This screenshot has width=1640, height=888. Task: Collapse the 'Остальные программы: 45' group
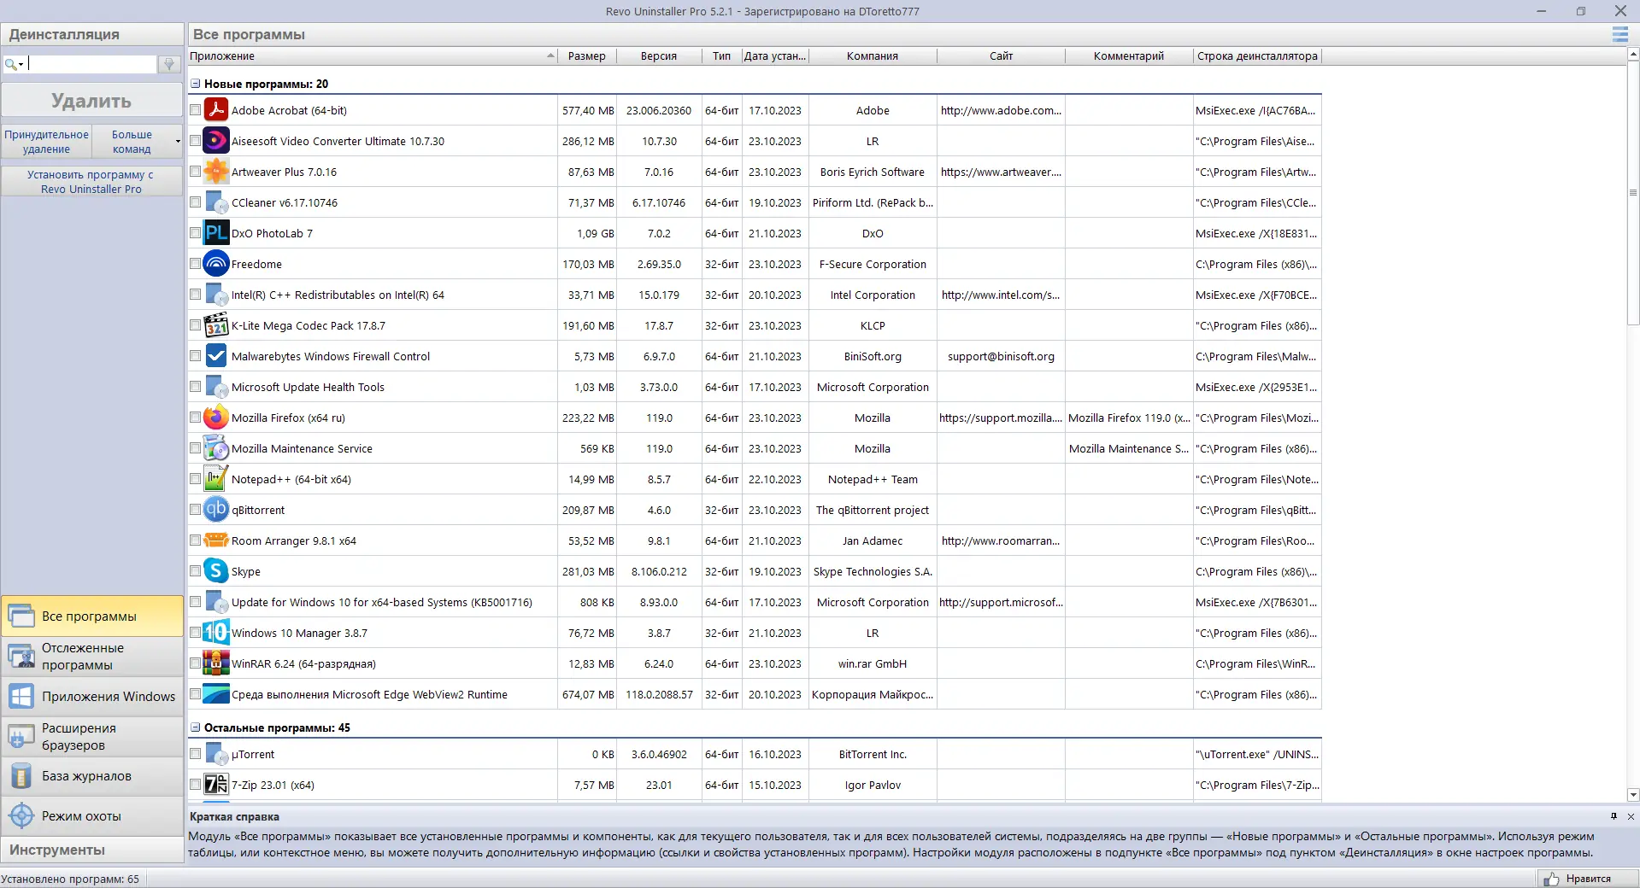tap(196, 727)
